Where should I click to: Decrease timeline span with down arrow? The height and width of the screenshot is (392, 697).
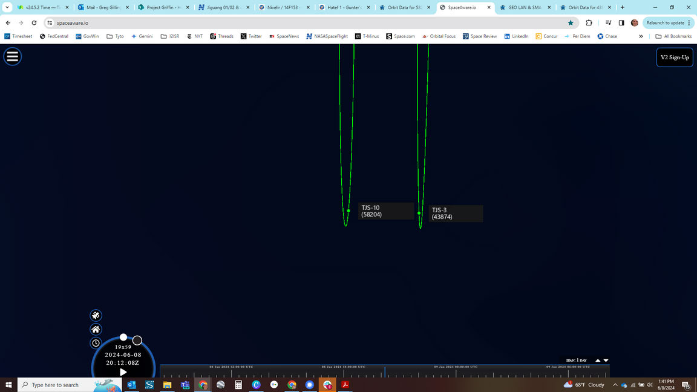tap(606, 361)
